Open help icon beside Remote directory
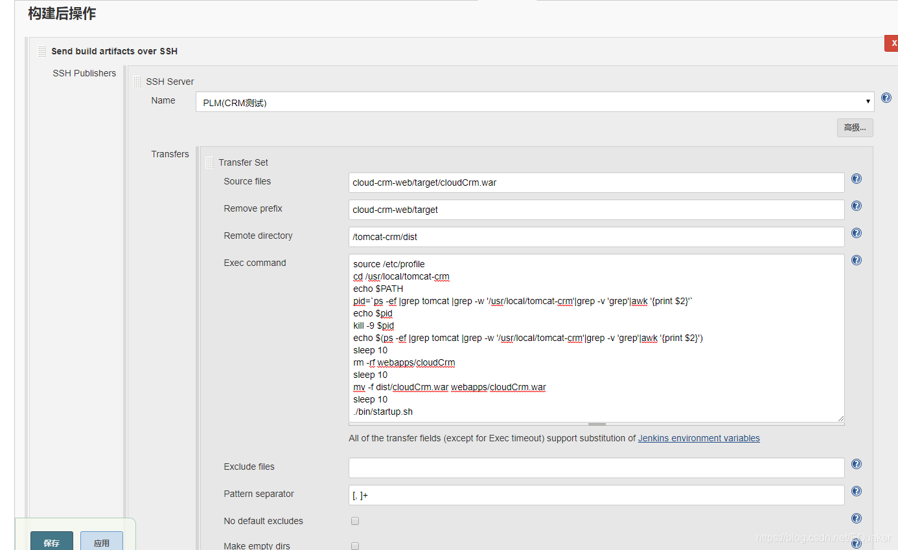The width and height of the screenshot is (898, 550). click(856, 234)
